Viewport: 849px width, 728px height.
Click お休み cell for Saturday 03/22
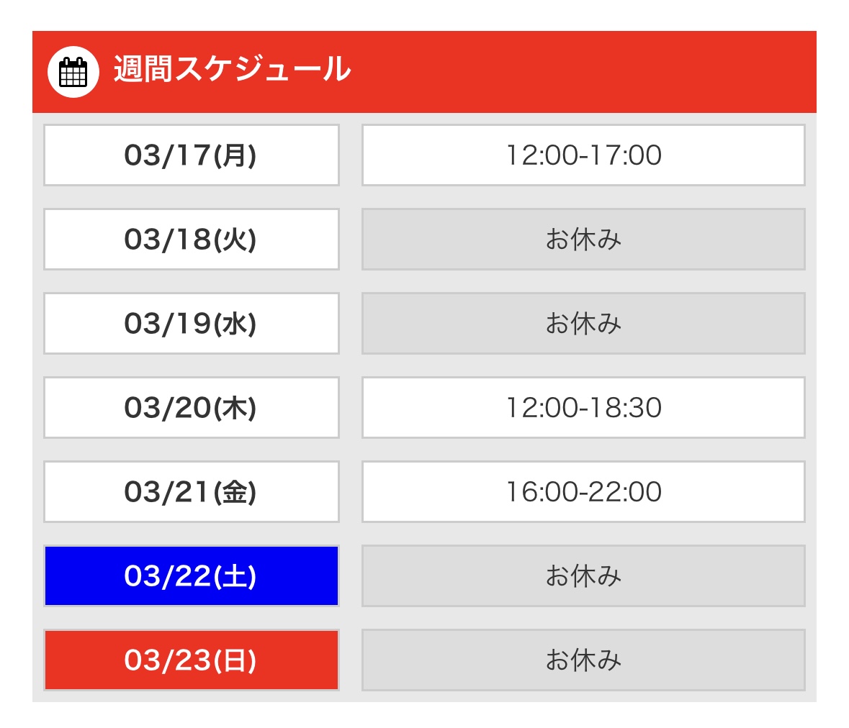pyautogui.click(x=584, y=576)
